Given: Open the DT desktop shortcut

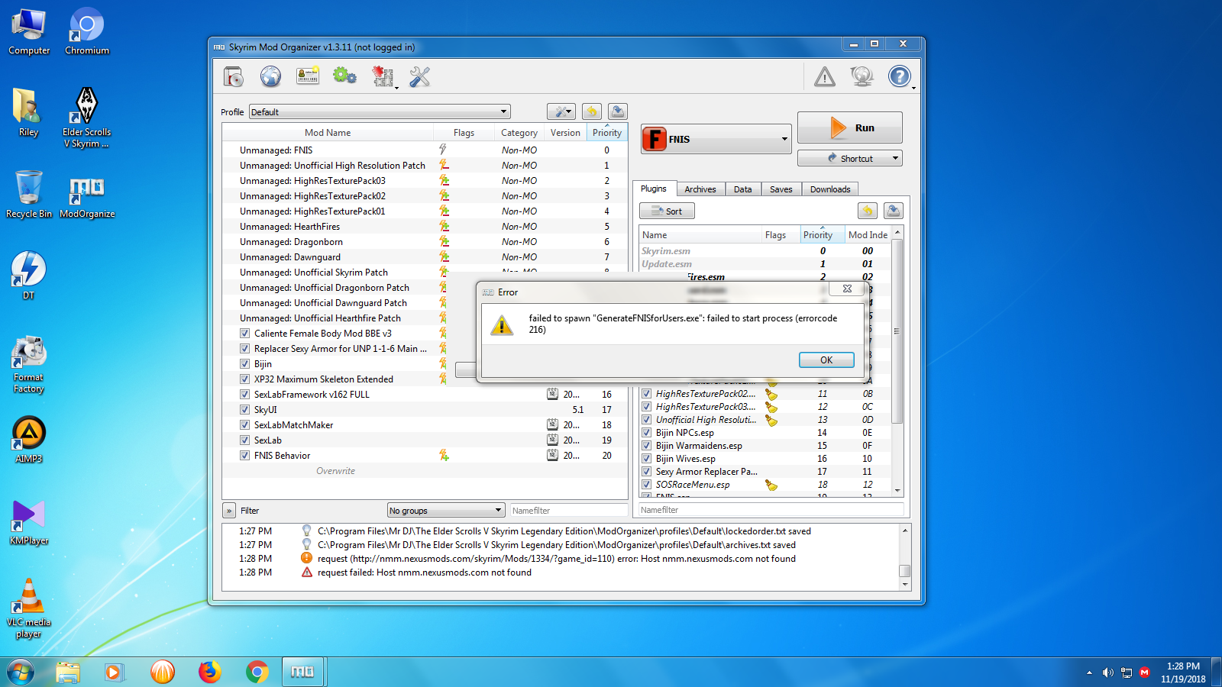Looking at the screenshot, I should point(28,276).
